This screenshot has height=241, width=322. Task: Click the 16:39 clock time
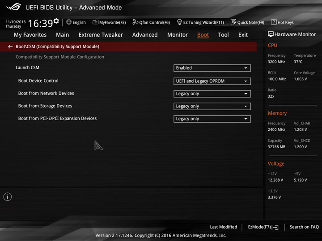point(40,23)
